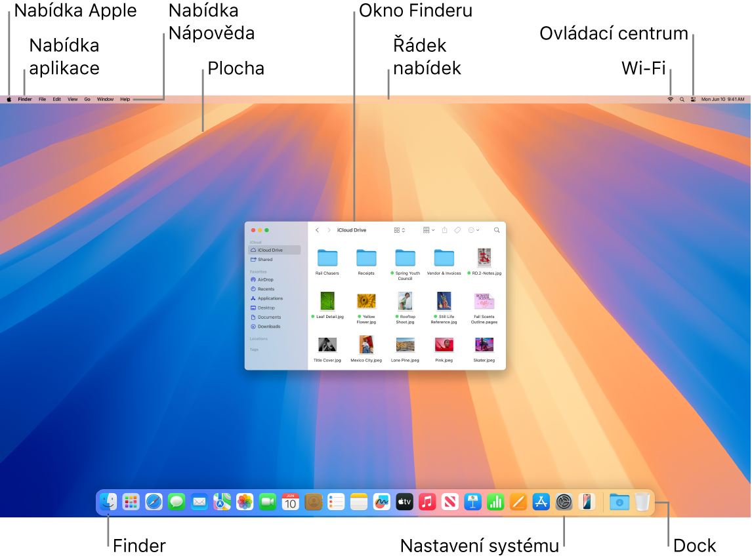Open the Finder icon in the Dock
Image resolution: width=752 pixels, height=560 pixels.
(x=108, y=502)
